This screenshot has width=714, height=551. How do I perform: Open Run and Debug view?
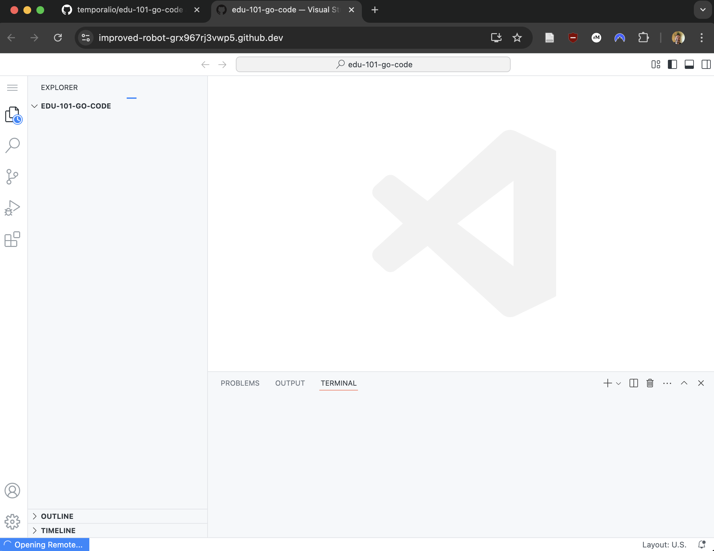[12, 208]
